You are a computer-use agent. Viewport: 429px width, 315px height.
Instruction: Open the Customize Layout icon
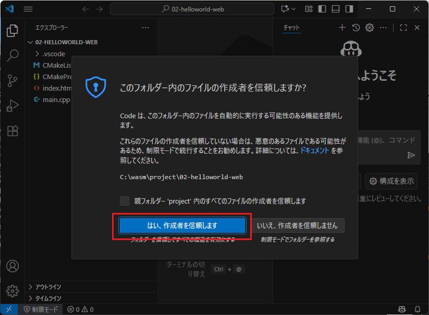309,9
